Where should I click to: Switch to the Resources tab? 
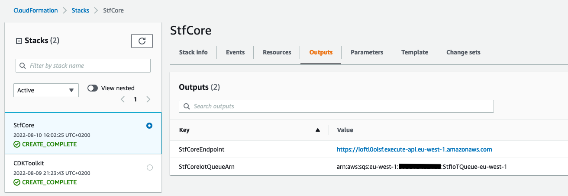277,52
